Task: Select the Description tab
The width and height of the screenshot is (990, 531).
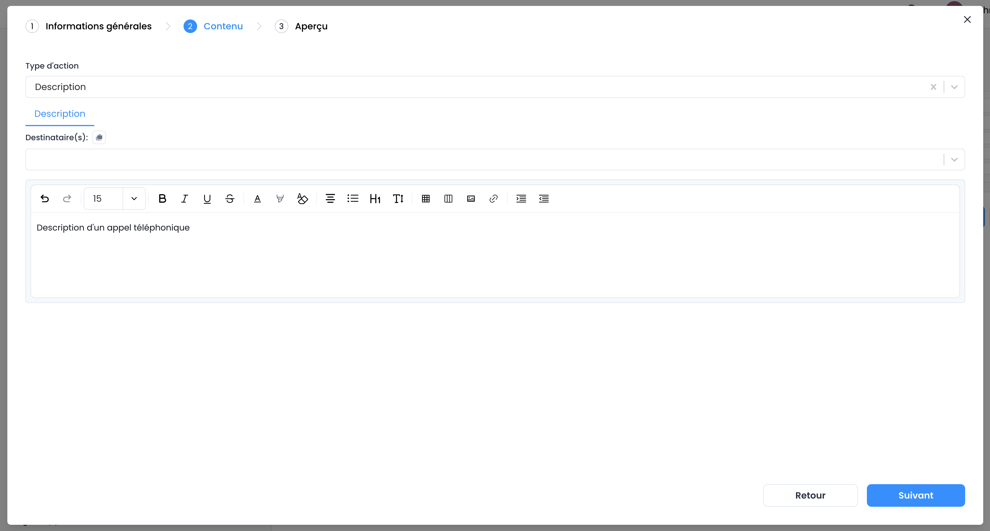Action: coord(60,114)
